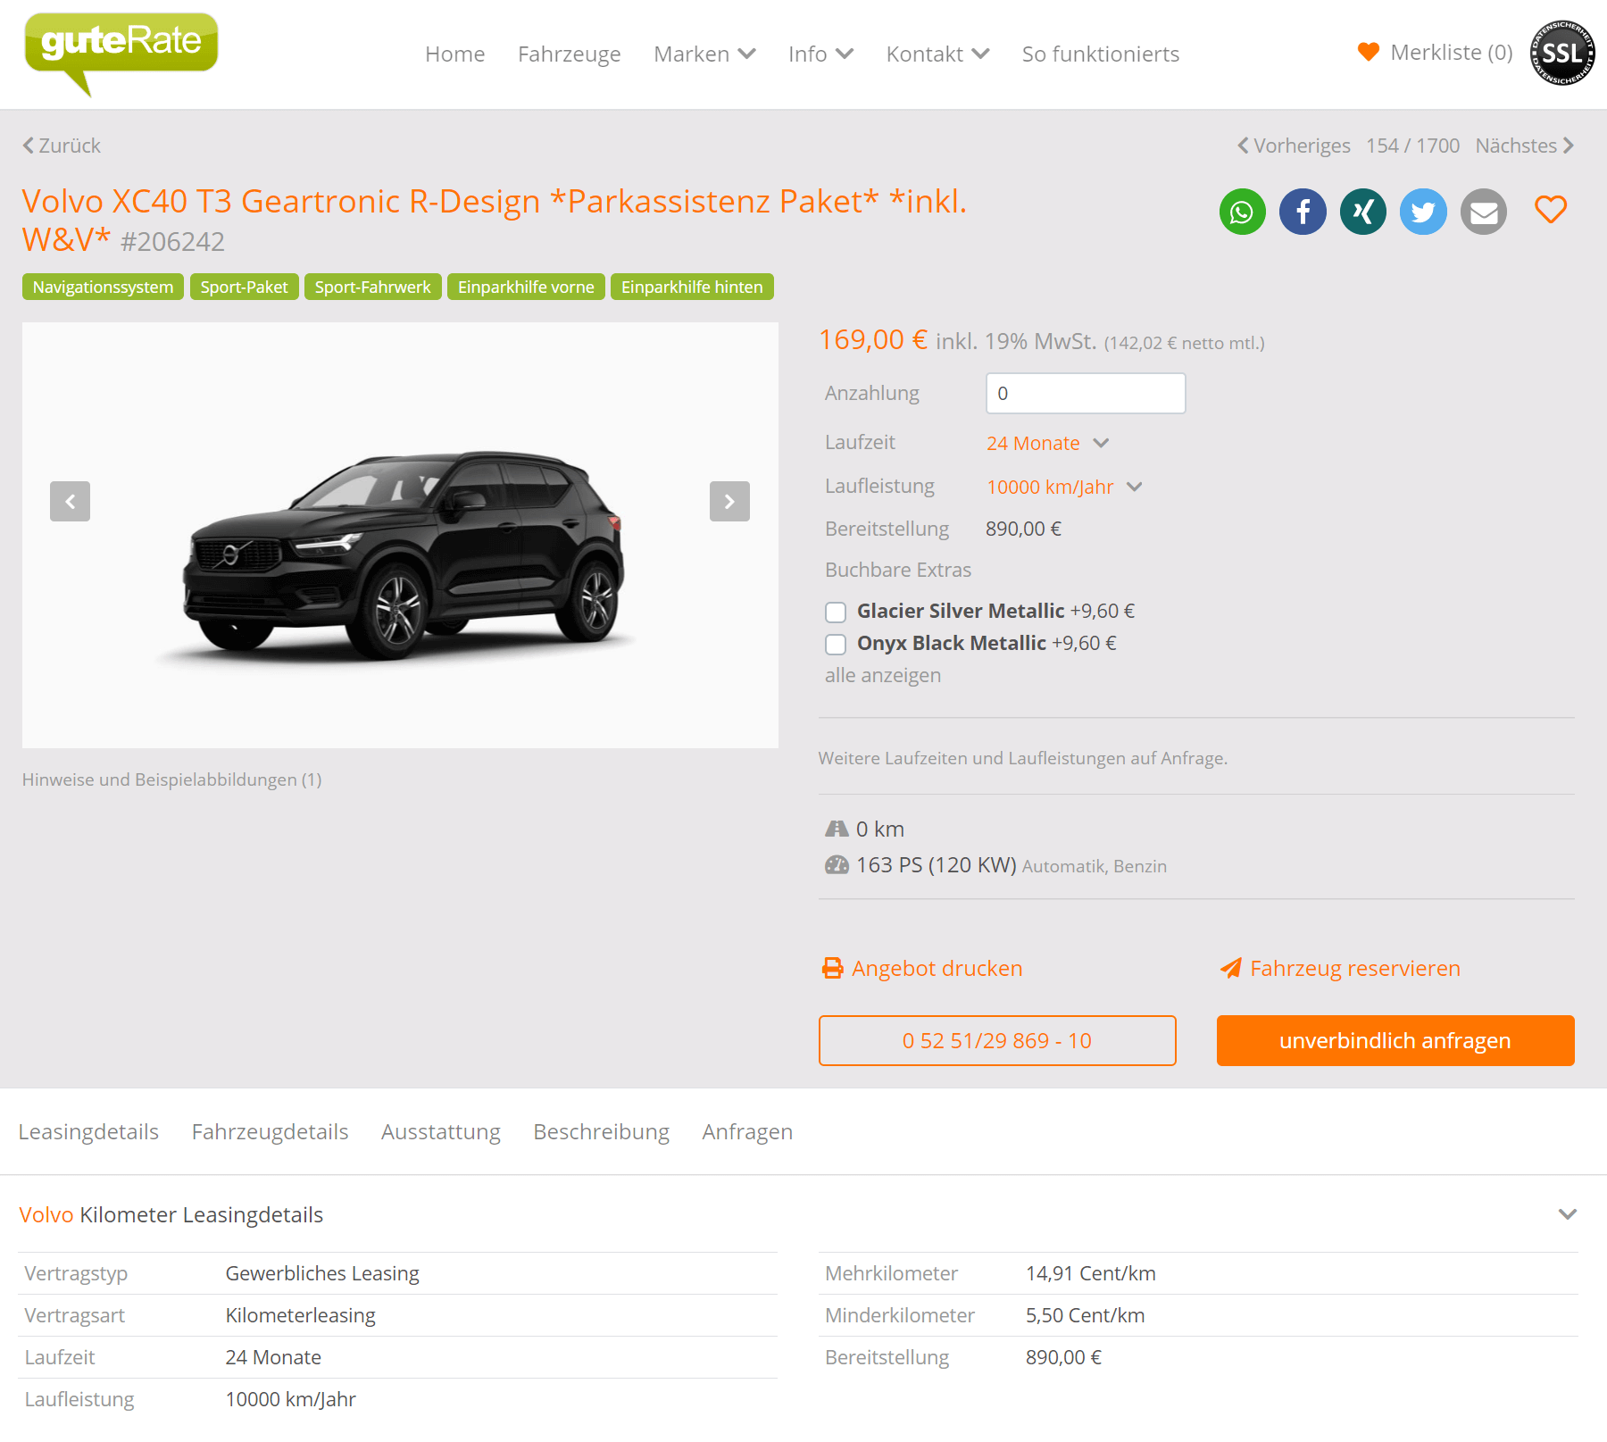Open the Home page
Screen dimensions: 1607x1442
(454, 54)
